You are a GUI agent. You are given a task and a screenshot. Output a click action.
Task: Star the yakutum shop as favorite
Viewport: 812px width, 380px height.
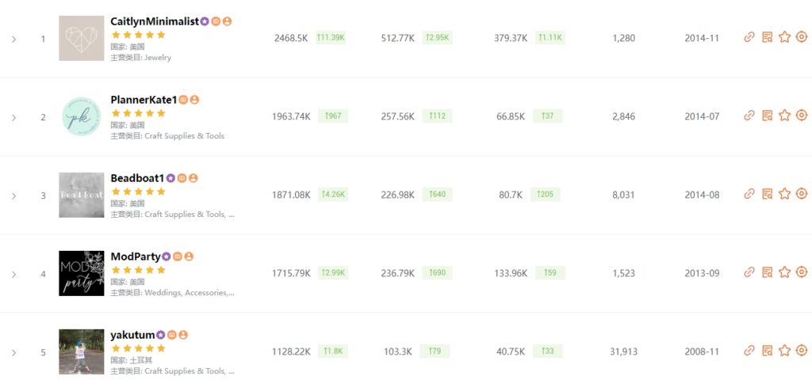click(784, 351)
